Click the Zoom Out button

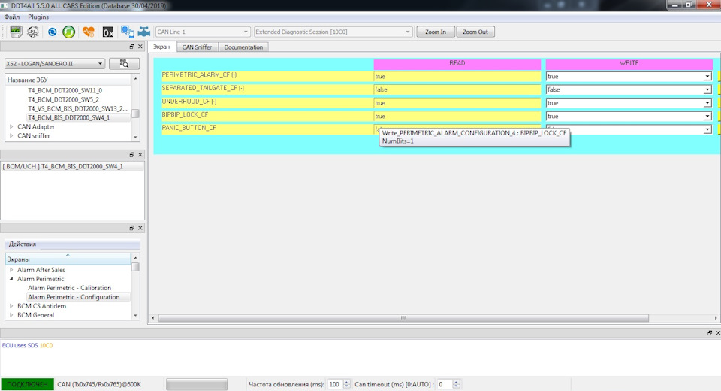[475, 32]
